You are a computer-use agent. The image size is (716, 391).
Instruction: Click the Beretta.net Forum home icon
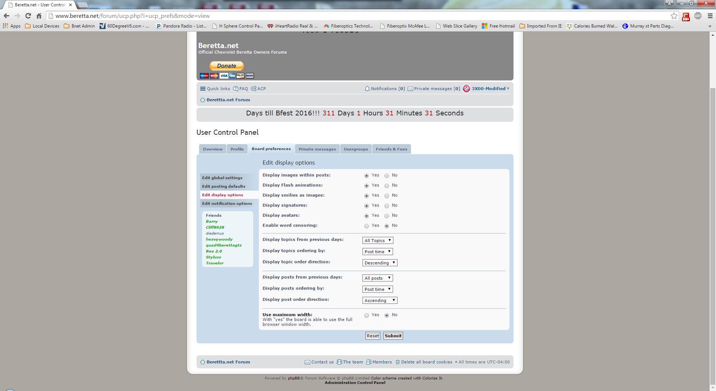coord(202,100)
